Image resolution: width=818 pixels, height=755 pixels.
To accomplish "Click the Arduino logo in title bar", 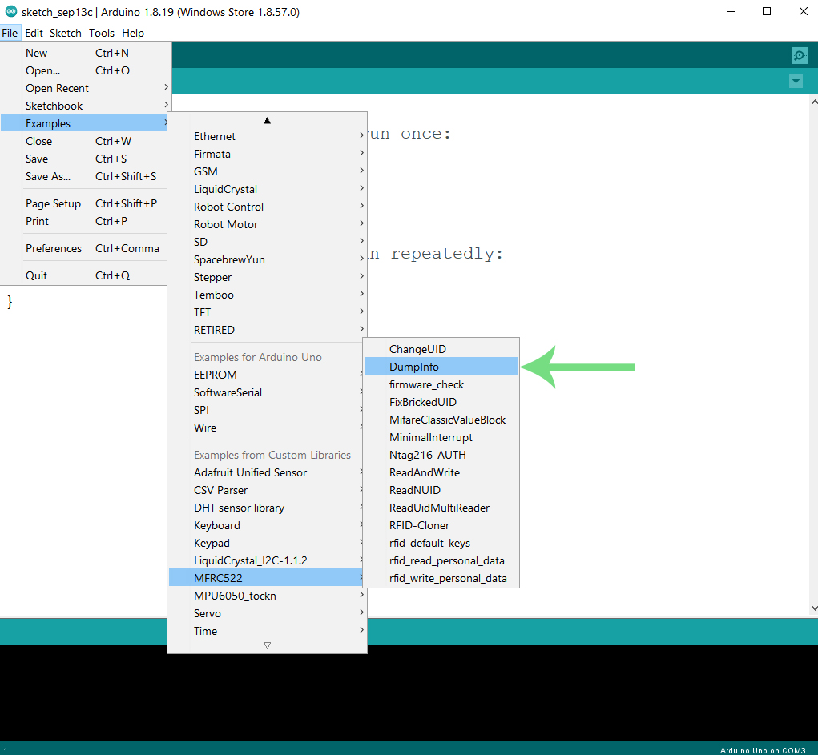I will tap(11, 11).
